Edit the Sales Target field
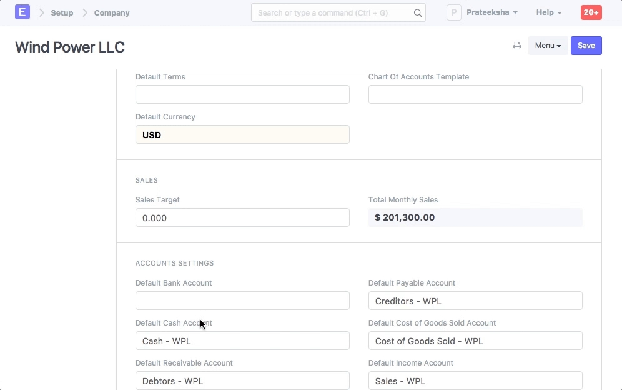Screen dimensions: 622x390 tap(242, 217)
